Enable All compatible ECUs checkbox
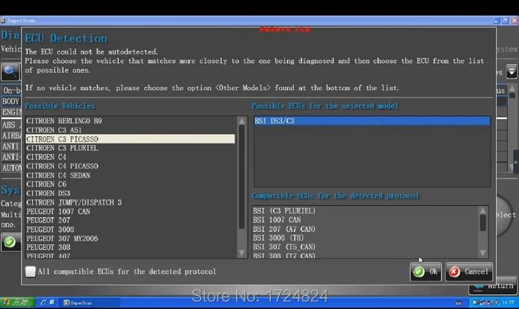Image resolution: width=519 pixels, height=309 pixels. [x=30, y=271]
